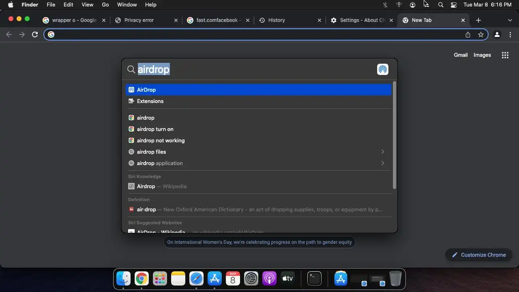Image resolution: width=519 pixels, height=292 pixels.
Task: Click the share icon in address bar
Action: (468, 34)
